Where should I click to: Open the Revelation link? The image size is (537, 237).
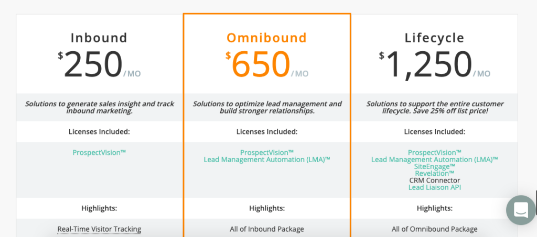point(435,174)
